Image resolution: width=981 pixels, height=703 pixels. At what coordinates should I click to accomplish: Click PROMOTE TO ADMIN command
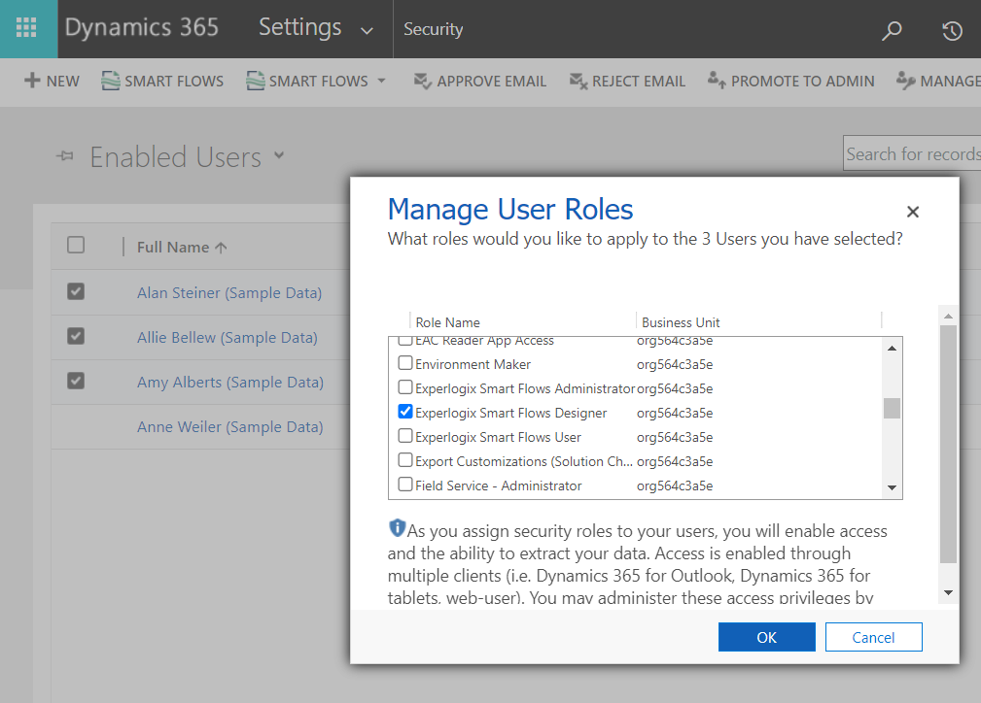click(790, 82)
